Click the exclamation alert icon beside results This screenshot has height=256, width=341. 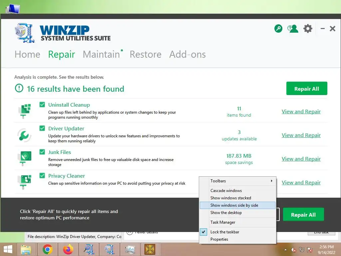pyautogui.click(x=19, y=88)
